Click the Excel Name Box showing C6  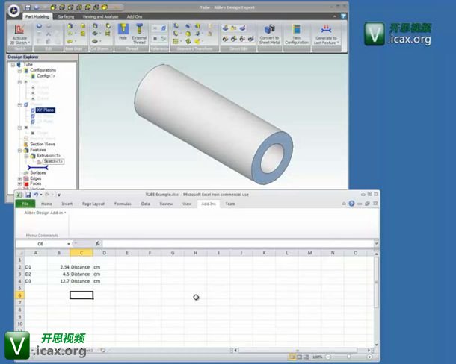pos(40,244)
